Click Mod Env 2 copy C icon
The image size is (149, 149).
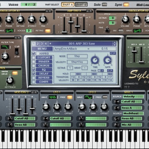(x=32, y=92)
